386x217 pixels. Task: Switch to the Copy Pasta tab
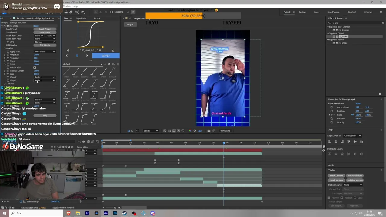[81, 18]
